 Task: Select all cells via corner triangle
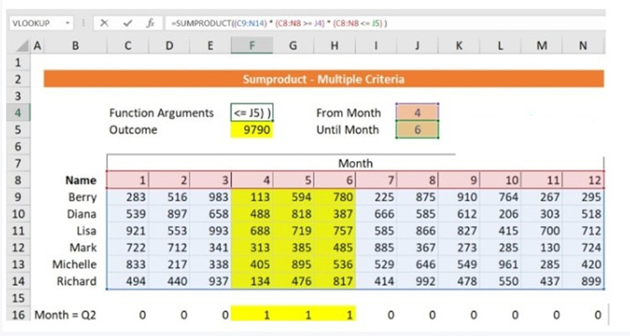[21, 46]
